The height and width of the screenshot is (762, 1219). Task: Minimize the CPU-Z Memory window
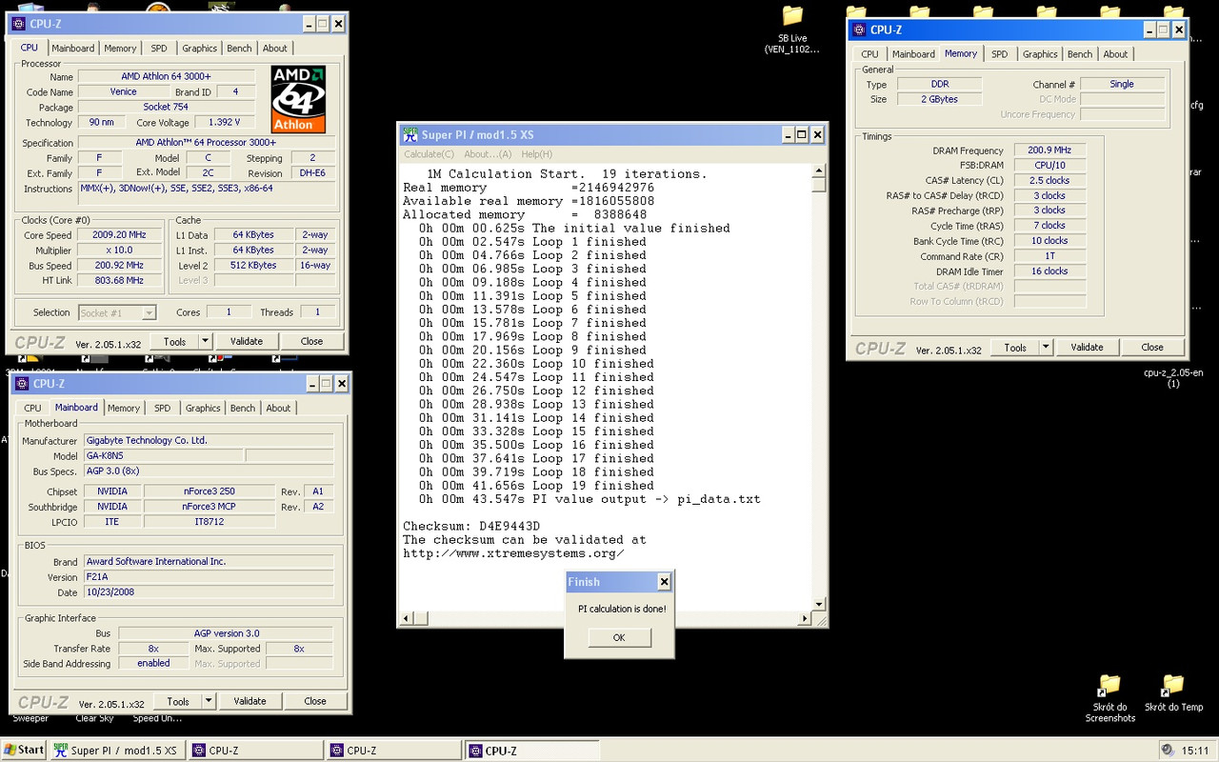pyautogui.click(x=1149, y=30)
